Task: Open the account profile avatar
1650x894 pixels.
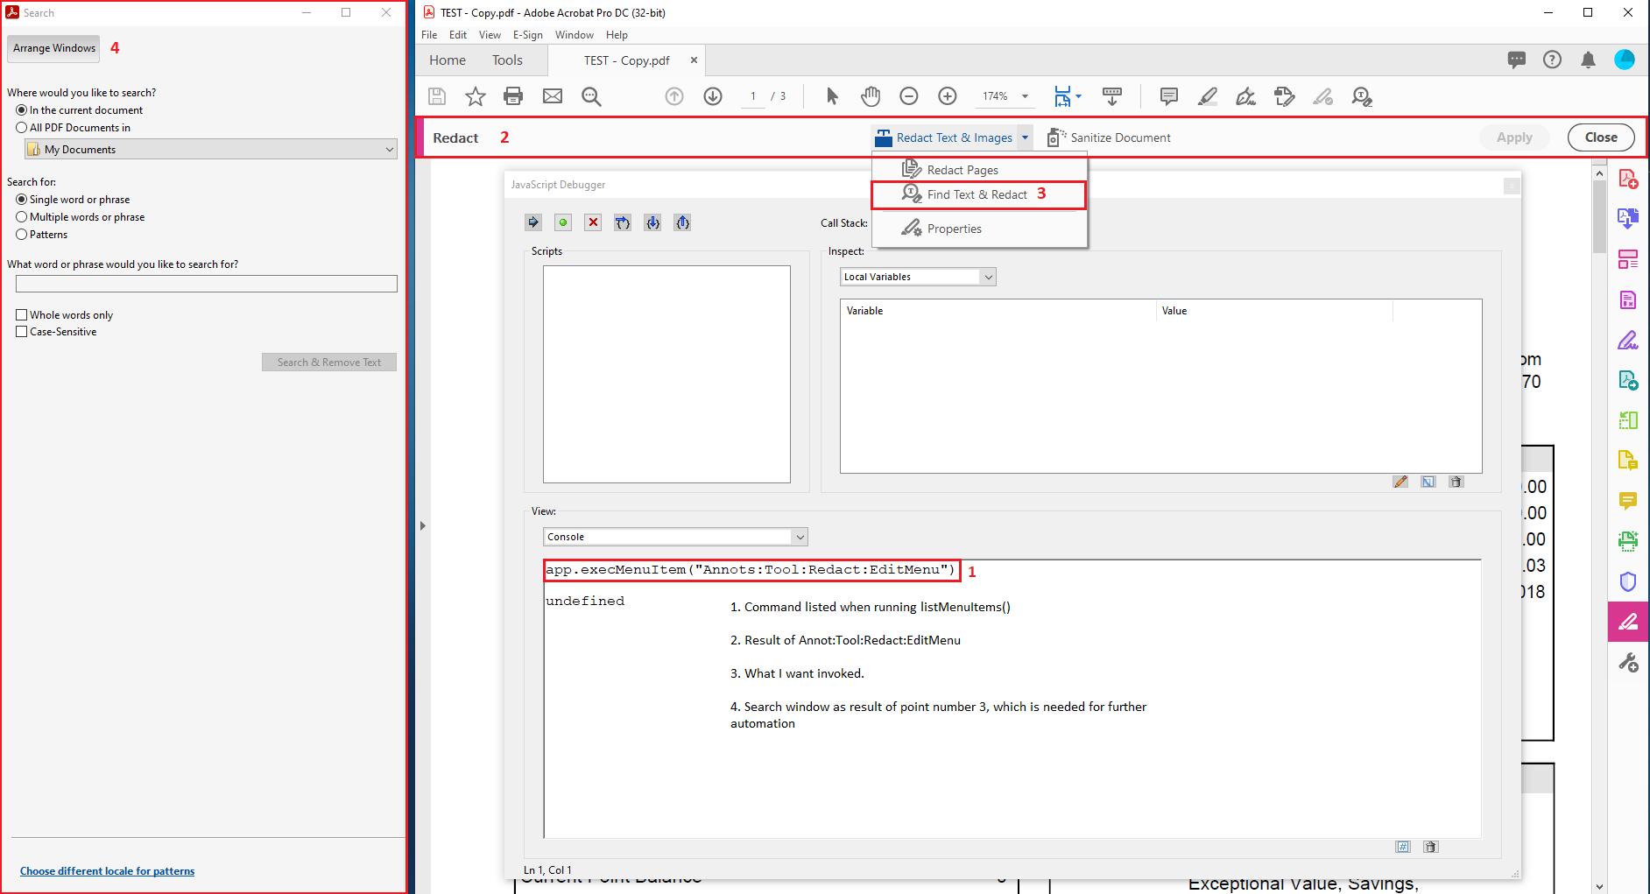Action: pos(1625,60)
